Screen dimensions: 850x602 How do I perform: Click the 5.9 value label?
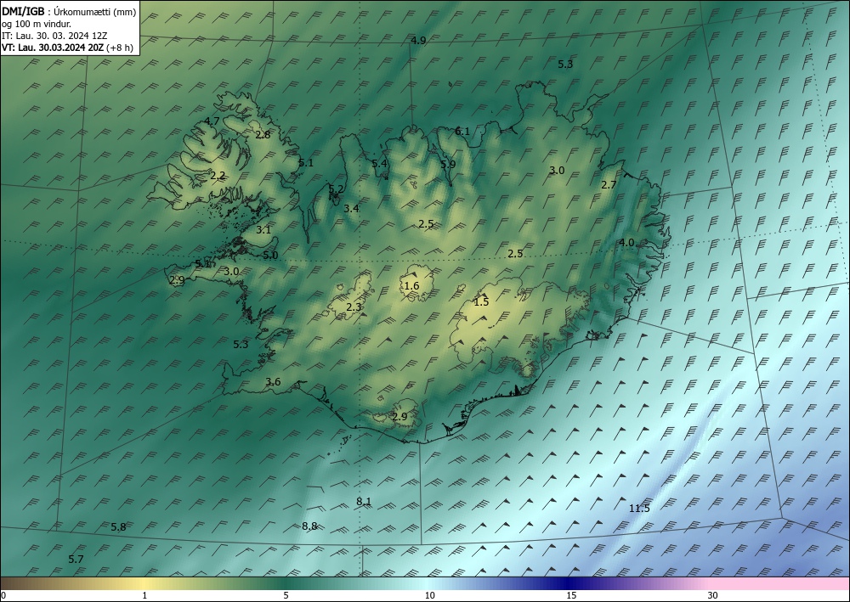click(x=448, y=164)
